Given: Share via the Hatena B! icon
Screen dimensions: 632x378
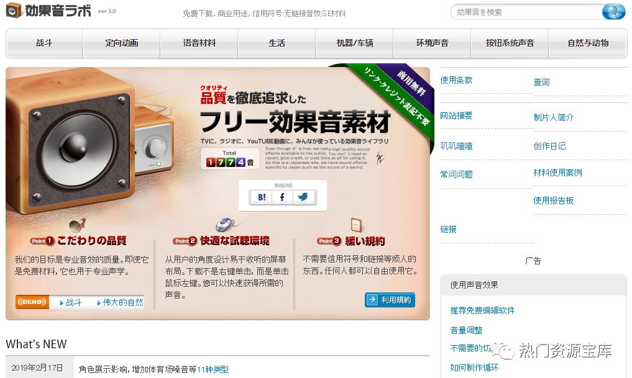Looking at the screenshot, I should [x=262, y=197].
